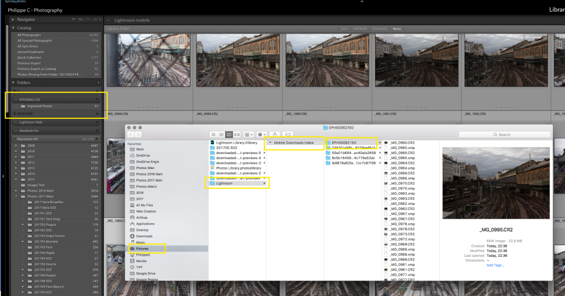Select the Lightroom Library.lrlibrary file
This screenshot has height=296, width=565.
click(x=237, y=143)
